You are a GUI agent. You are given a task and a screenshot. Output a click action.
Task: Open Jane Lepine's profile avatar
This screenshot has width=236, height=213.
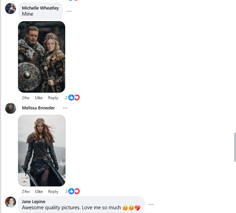tap(11, 202)
